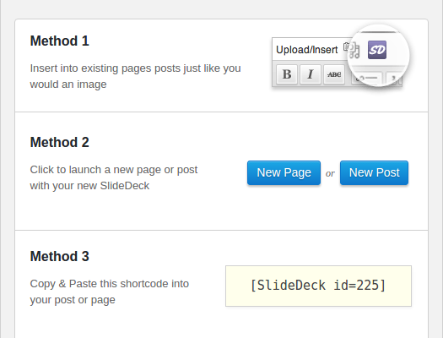
Task: Launch a New Page with SlideDeck
Action: click(284, 172)
